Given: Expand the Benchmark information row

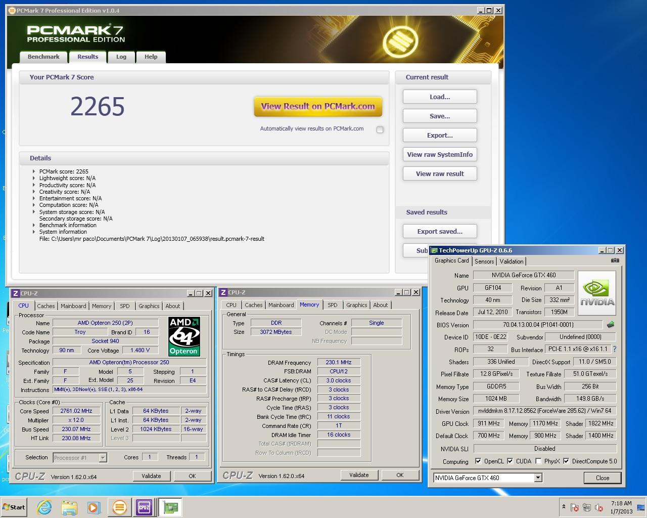Looking at the screenshot, I should (x=34, y=225).
